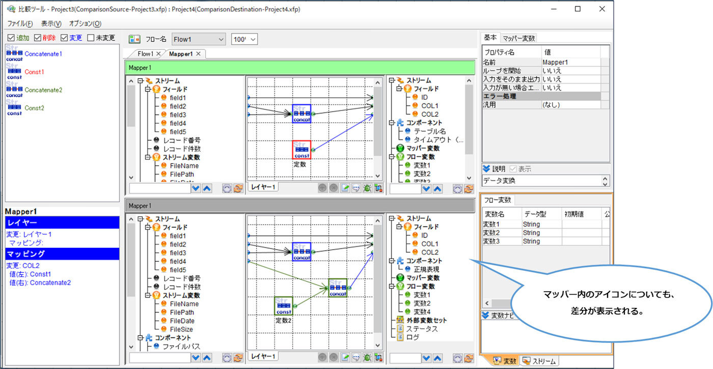Collapse the フィールド node in upper left tree
Screen dimensions: 713x369
(x=148, y=89)
